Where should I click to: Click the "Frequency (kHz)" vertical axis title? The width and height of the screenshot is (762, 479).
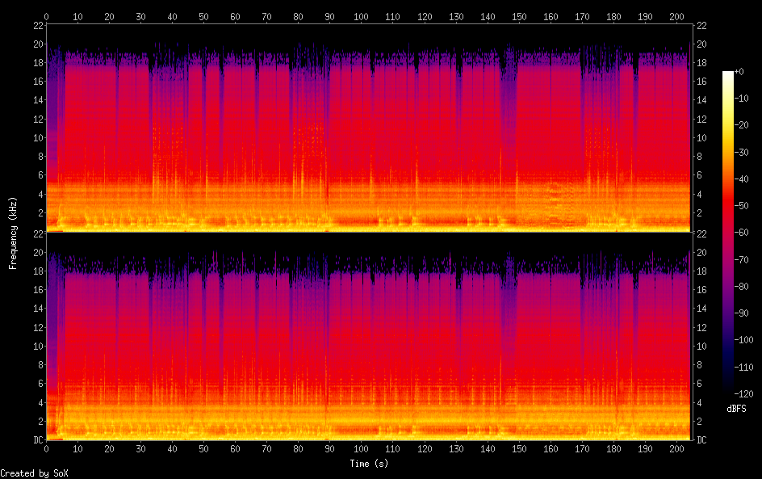[x=13, y=233]
